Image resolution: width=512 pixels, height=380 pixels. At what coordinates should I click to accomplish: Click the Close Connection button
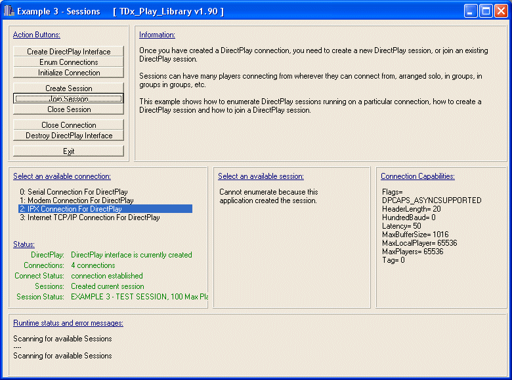click(x=68, y=125)
